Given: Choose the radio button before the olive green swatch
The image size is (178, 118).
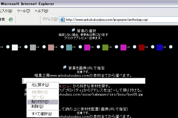Looking at the screenshot, I should [x=98, y=47].
